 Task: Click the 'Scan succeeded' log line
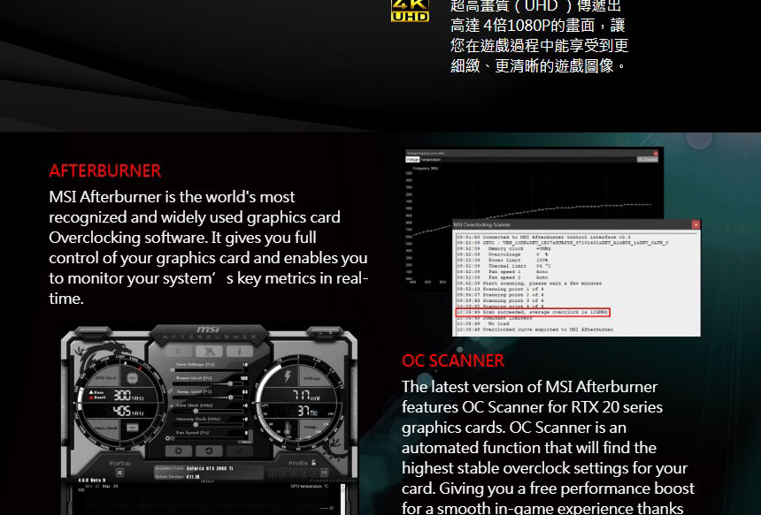532,312
